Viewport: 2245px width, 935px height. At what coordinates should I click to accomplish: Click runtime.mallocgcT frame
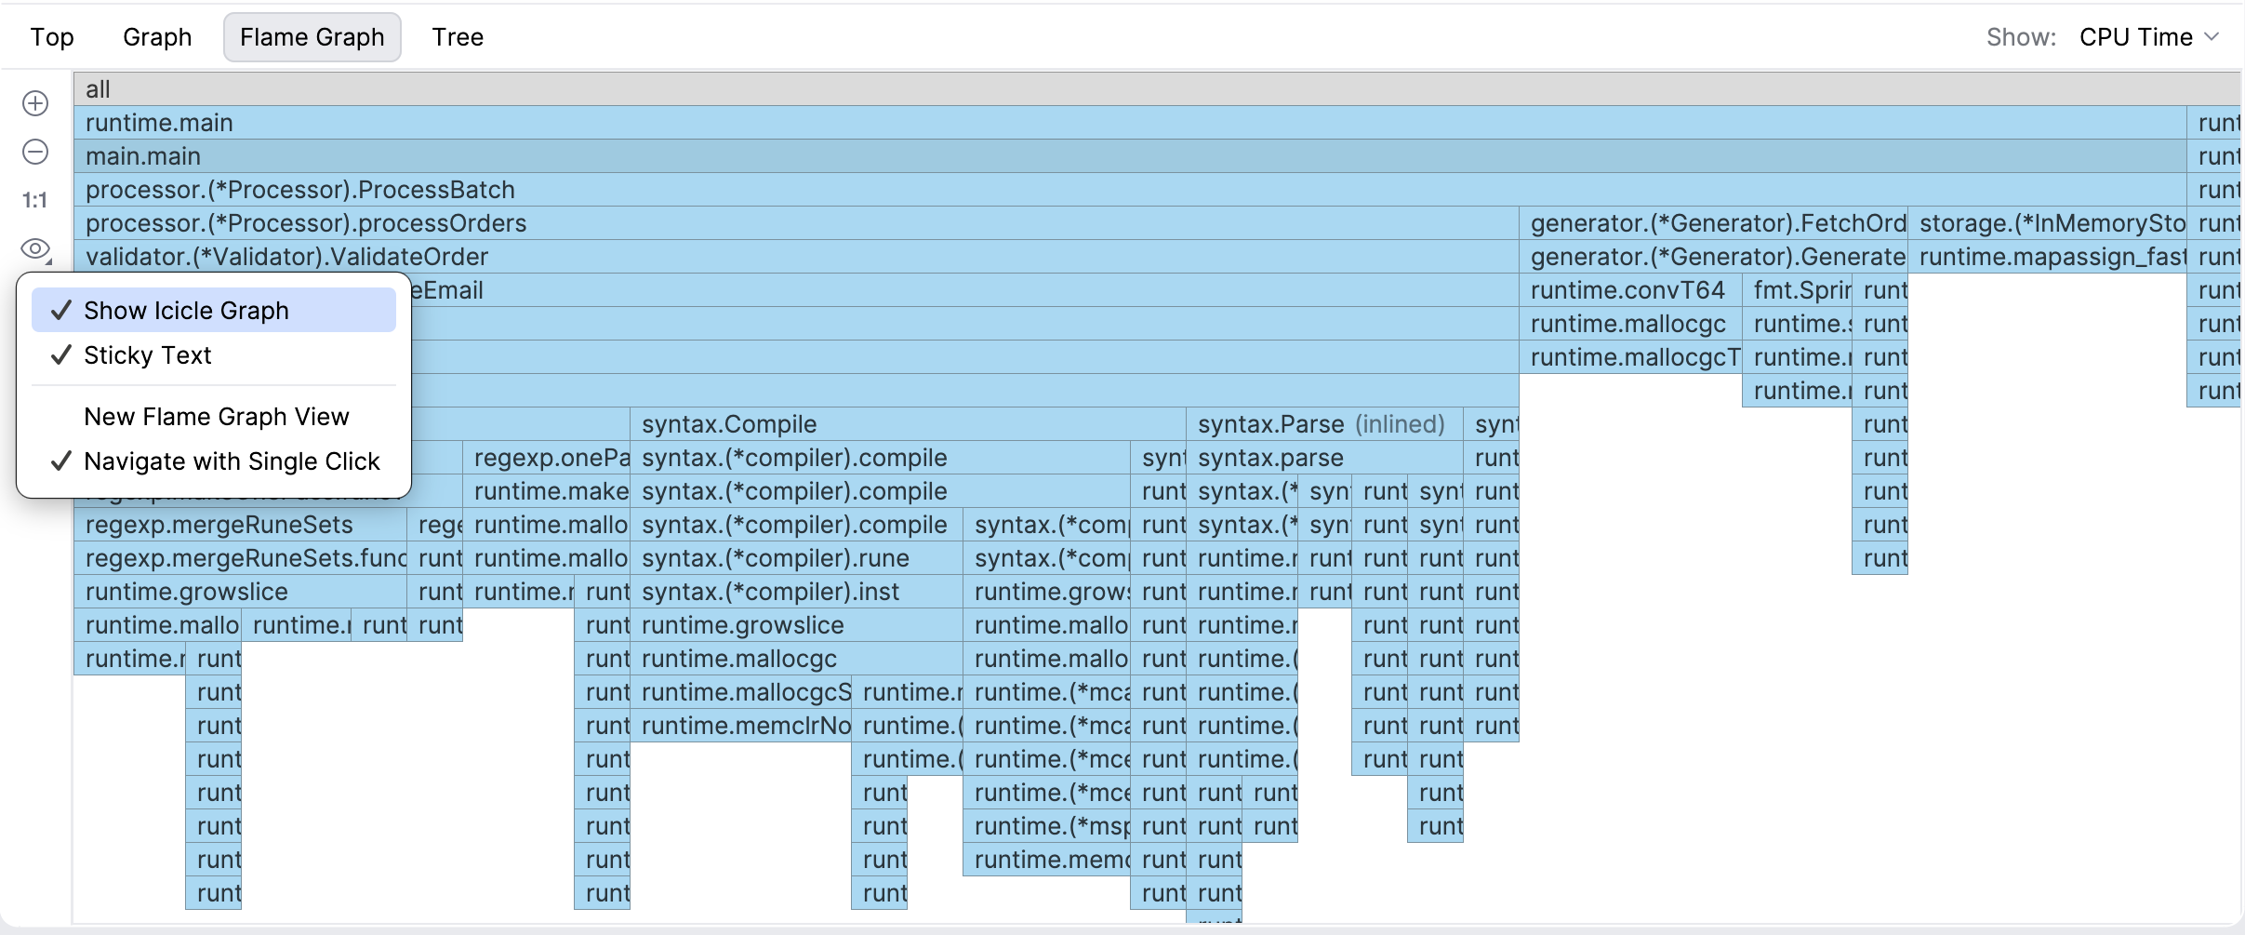coord(1630,357)
